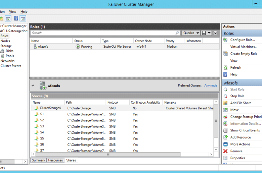The image size is (262, 173).
Task: Click Show Critical Events action text
Action: click(245, 130)
